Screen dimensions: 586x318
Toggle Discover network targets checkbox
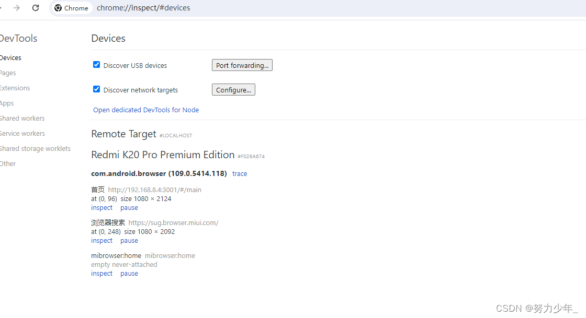(x=96, y=89)
